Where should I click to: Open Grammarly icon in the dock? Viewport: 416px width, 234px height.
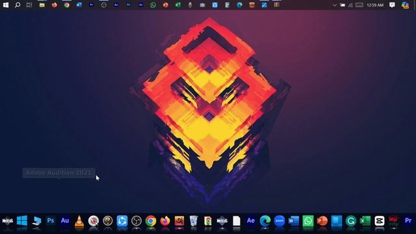(x=351, y=221)
